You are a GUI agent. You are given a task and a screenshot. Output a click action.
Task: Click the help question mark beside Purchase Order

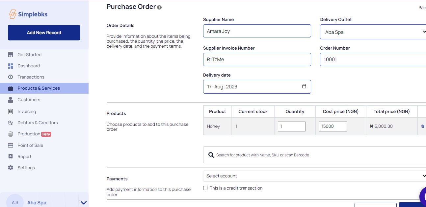click(159, 7)
